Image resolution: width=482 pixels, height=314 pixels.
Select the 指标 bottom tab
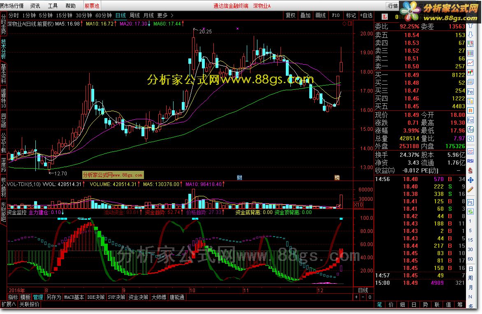(x=13, y=298)
